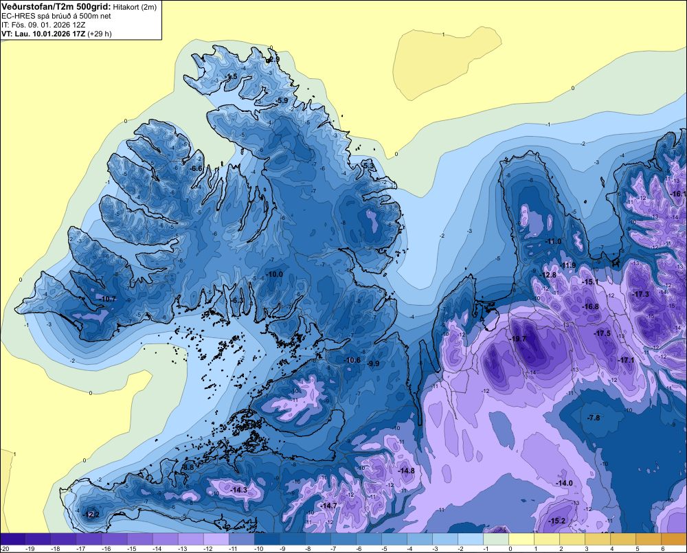
Task: Pick legend swatch between -6 and -5
Action: (368, 539)
